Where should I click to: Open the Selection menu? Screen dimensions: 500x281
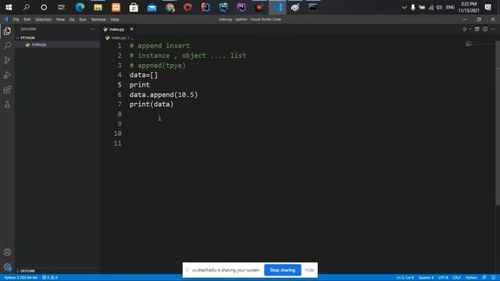(x=43, y=20)
